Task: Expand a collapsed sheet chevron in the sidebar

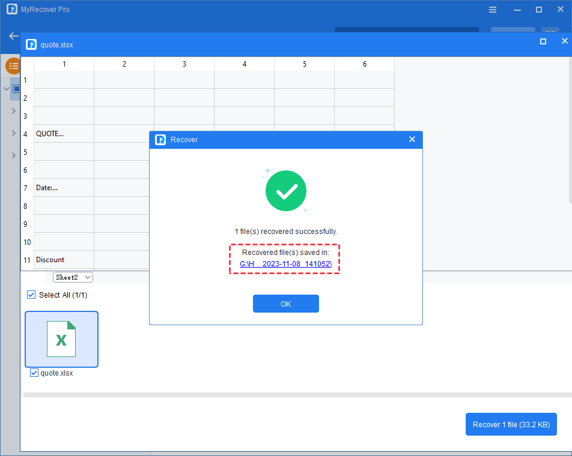Action: [13, 111]
